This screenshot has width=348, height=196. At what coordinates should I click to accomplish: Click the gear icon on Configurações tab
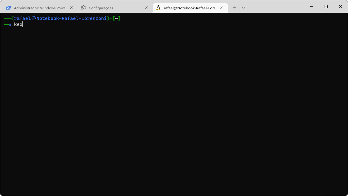83,8
